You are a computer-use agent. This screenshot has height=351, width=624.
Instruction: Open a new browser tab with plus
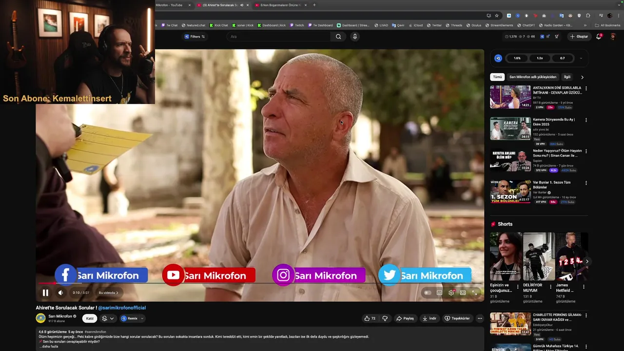click(x=314, y=5)
